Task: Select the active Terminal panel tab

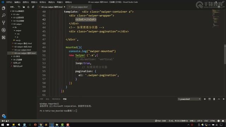Action: 65,99
